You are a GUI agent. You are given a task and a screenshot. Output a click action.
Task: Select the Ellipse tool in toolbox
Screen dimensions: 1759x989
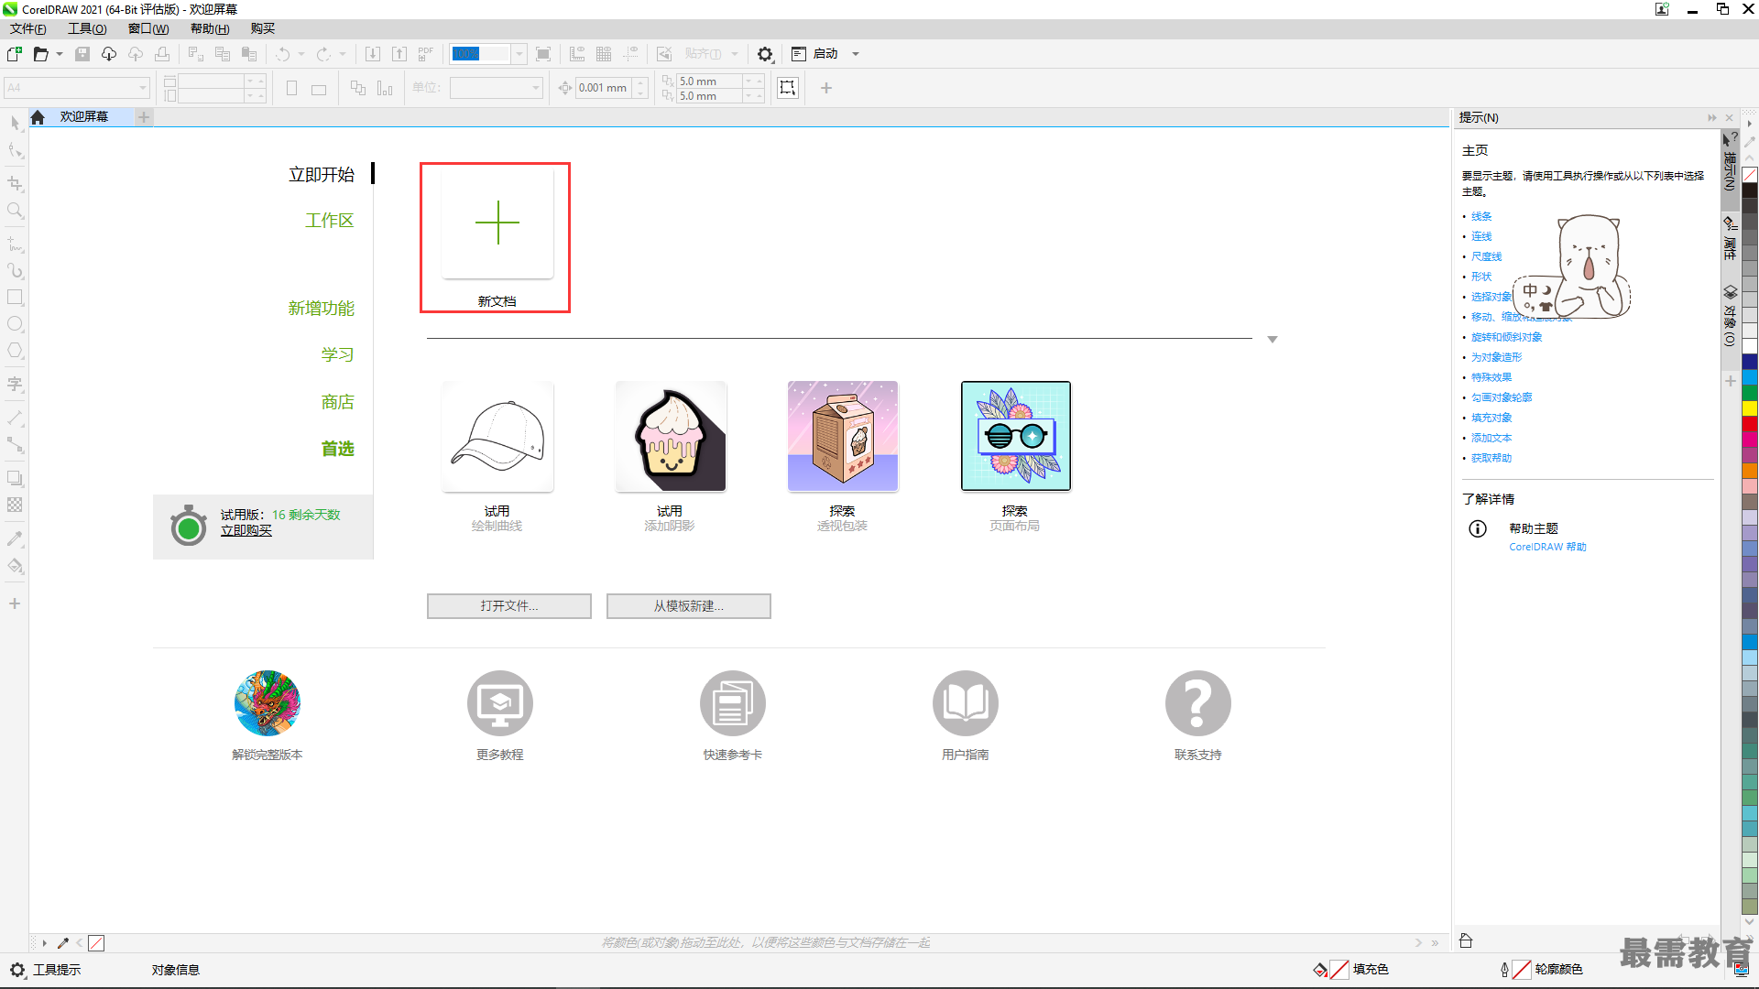tap(15, 324)
